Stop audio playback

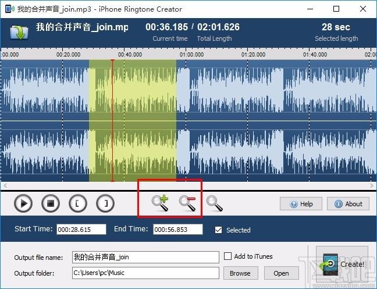coord(51,203)
